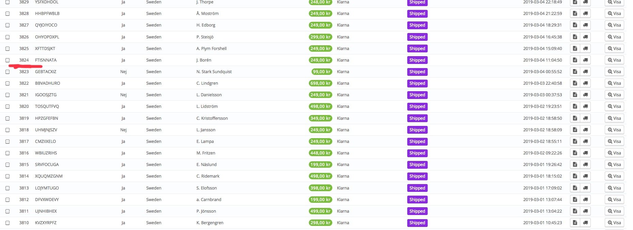Click the truck icon for order 3827
The height and width of the screenshot is (230, 633).
585,25
